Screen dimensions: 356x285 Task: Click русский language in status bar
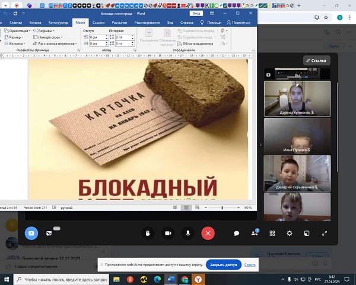click(66, 208)
